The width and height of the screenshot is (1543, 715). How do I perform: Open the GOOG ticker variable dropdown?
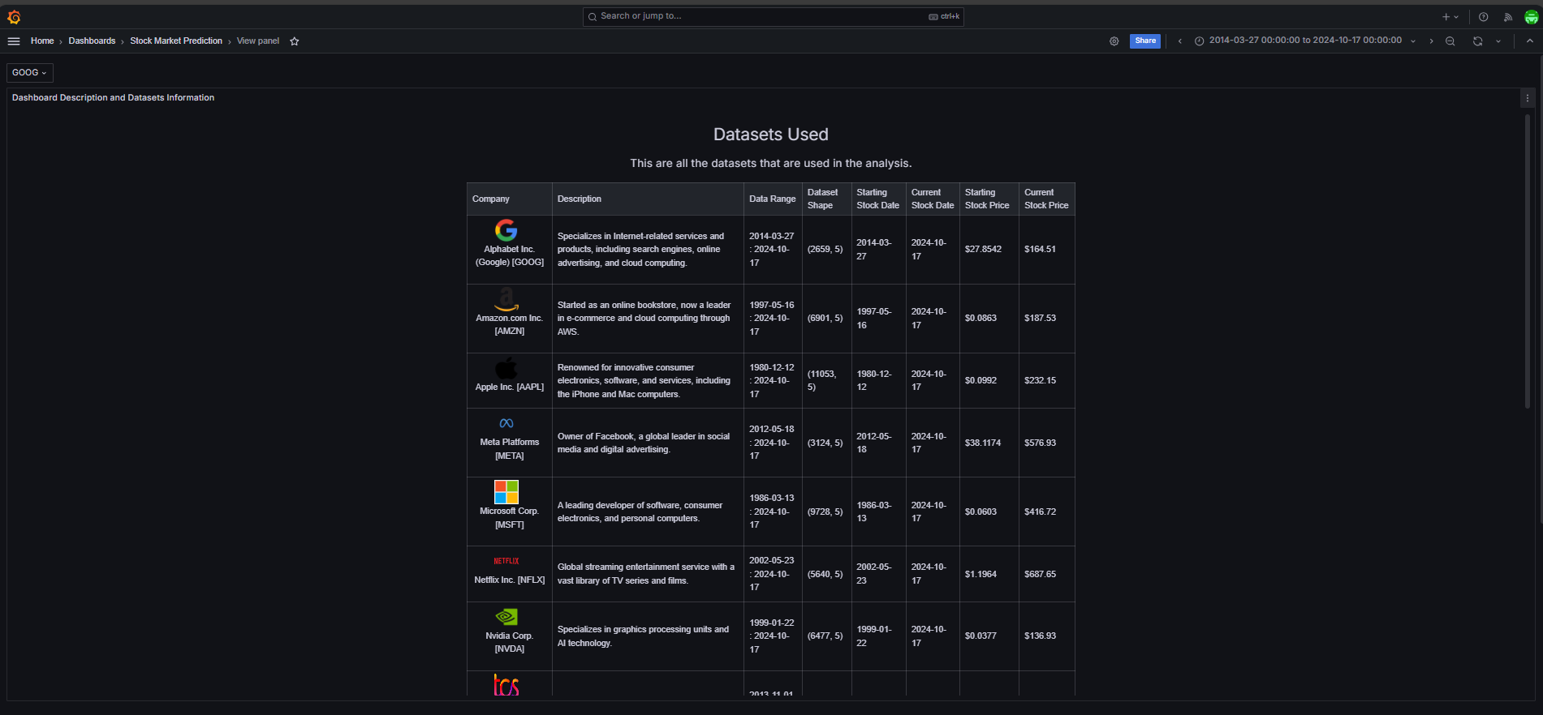pos(30,73)
